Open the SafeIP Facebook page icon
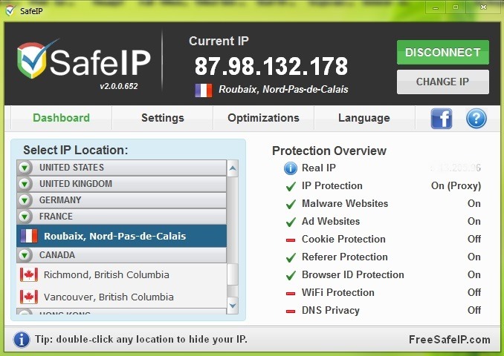 pyautogui.click(x=442, y=119)
